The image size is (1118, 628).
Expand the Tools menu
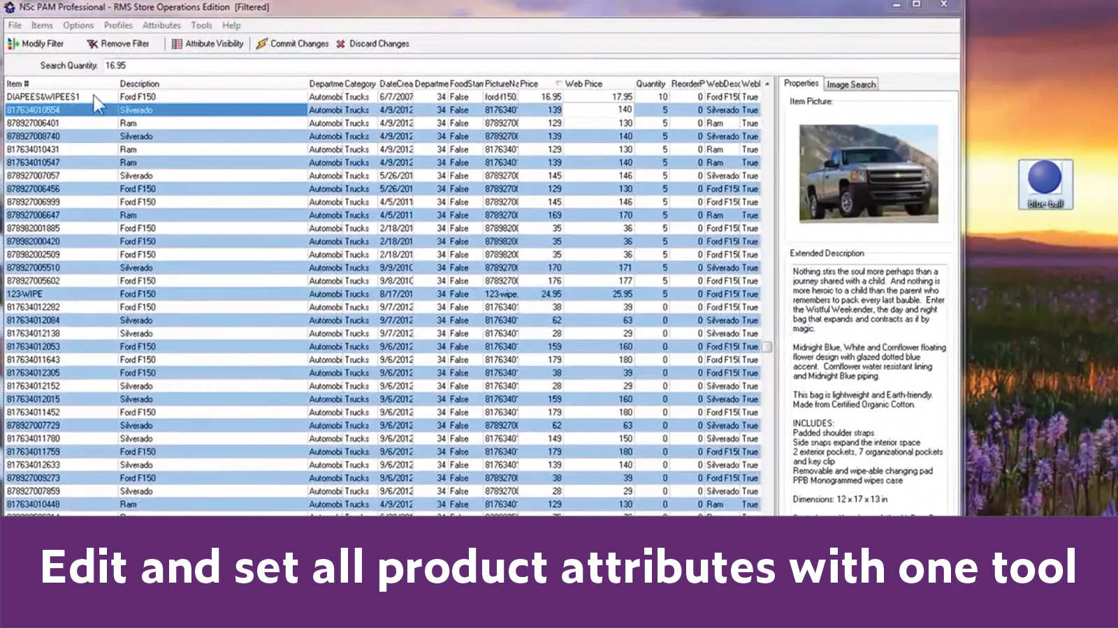[x=201, y=25]
